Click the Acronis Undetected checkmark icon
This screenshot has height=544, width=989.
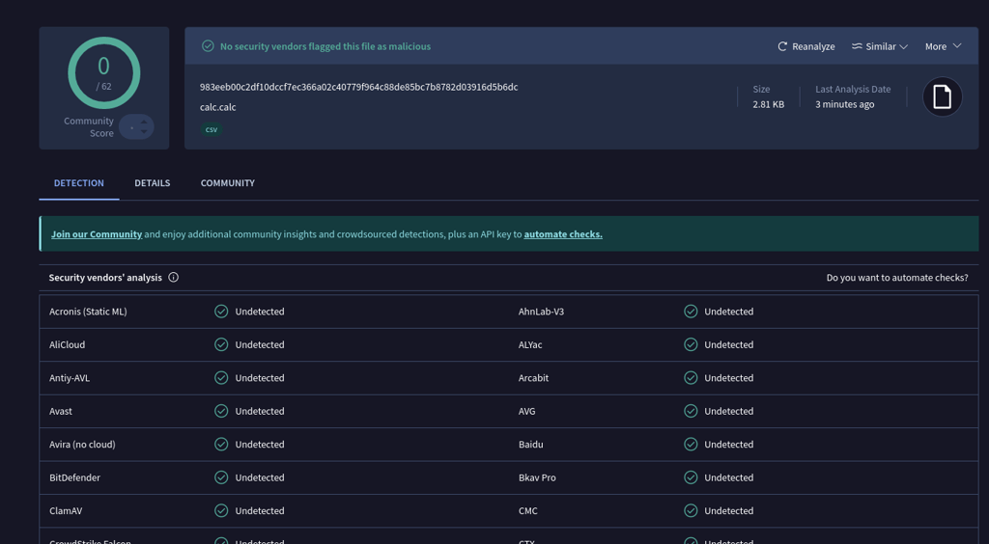(221, 311)
